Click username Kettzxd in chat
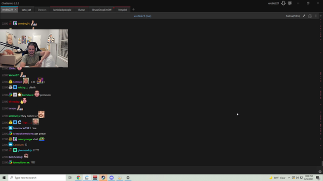Image resolution: width=323 pixels, height=181 pixels. point(18,82)
